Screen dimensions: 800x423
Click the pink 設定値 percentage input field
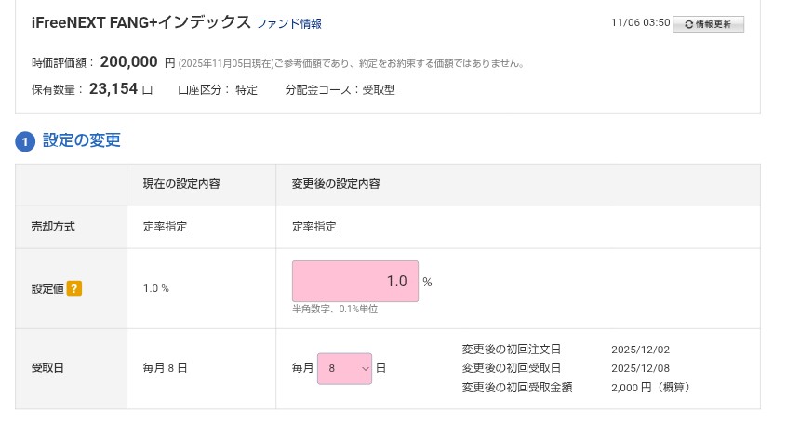354,281
